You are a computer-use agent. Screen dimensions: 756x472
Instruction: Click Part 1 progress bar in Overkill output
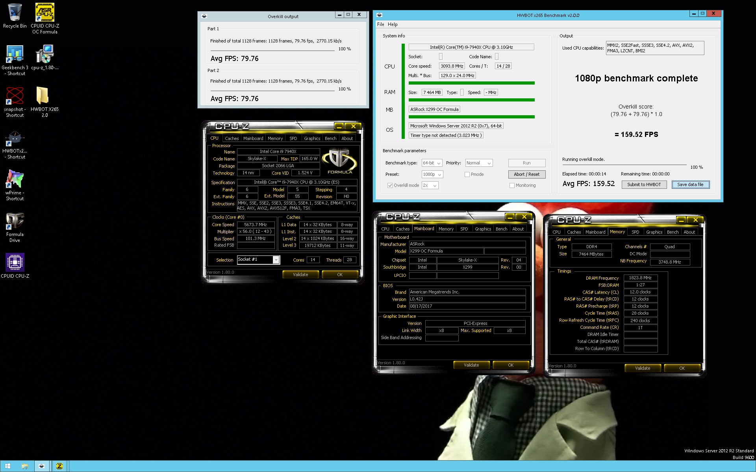[272, 51]
